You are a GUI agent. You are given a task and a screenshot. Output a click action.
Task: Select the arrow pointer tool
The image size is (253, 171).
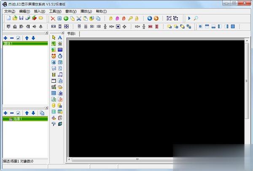pyautogui.click(x=54, y=38)
